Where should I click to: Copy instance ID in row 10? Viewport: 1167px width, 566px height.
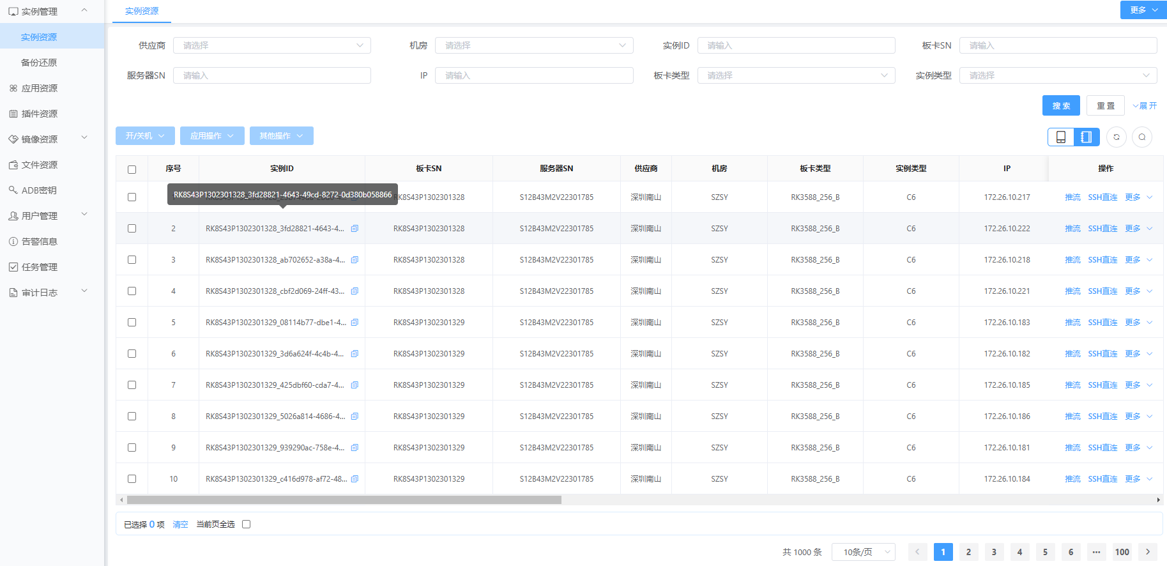[355, 479]
